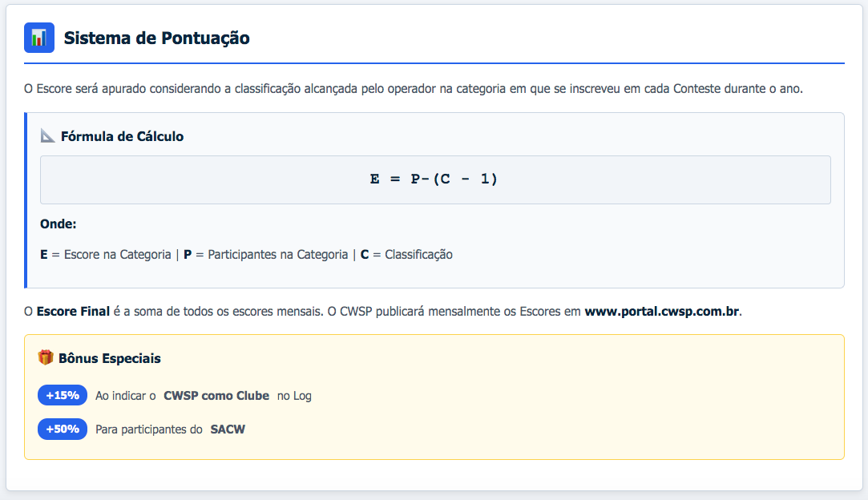Screen dimensions: 868x500
Task: Click the +15% bonus badge
Action: [62, 396]
